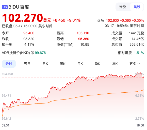Screen dimensions: 147x130
Task: Click the 盘后 102.630 after-hours price
Action: click(112, 20)
